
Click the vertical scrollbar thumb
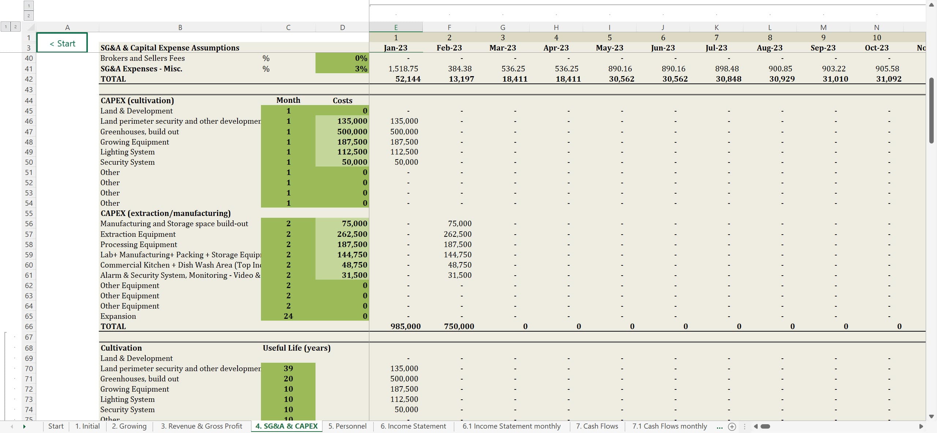pos(932,110)
